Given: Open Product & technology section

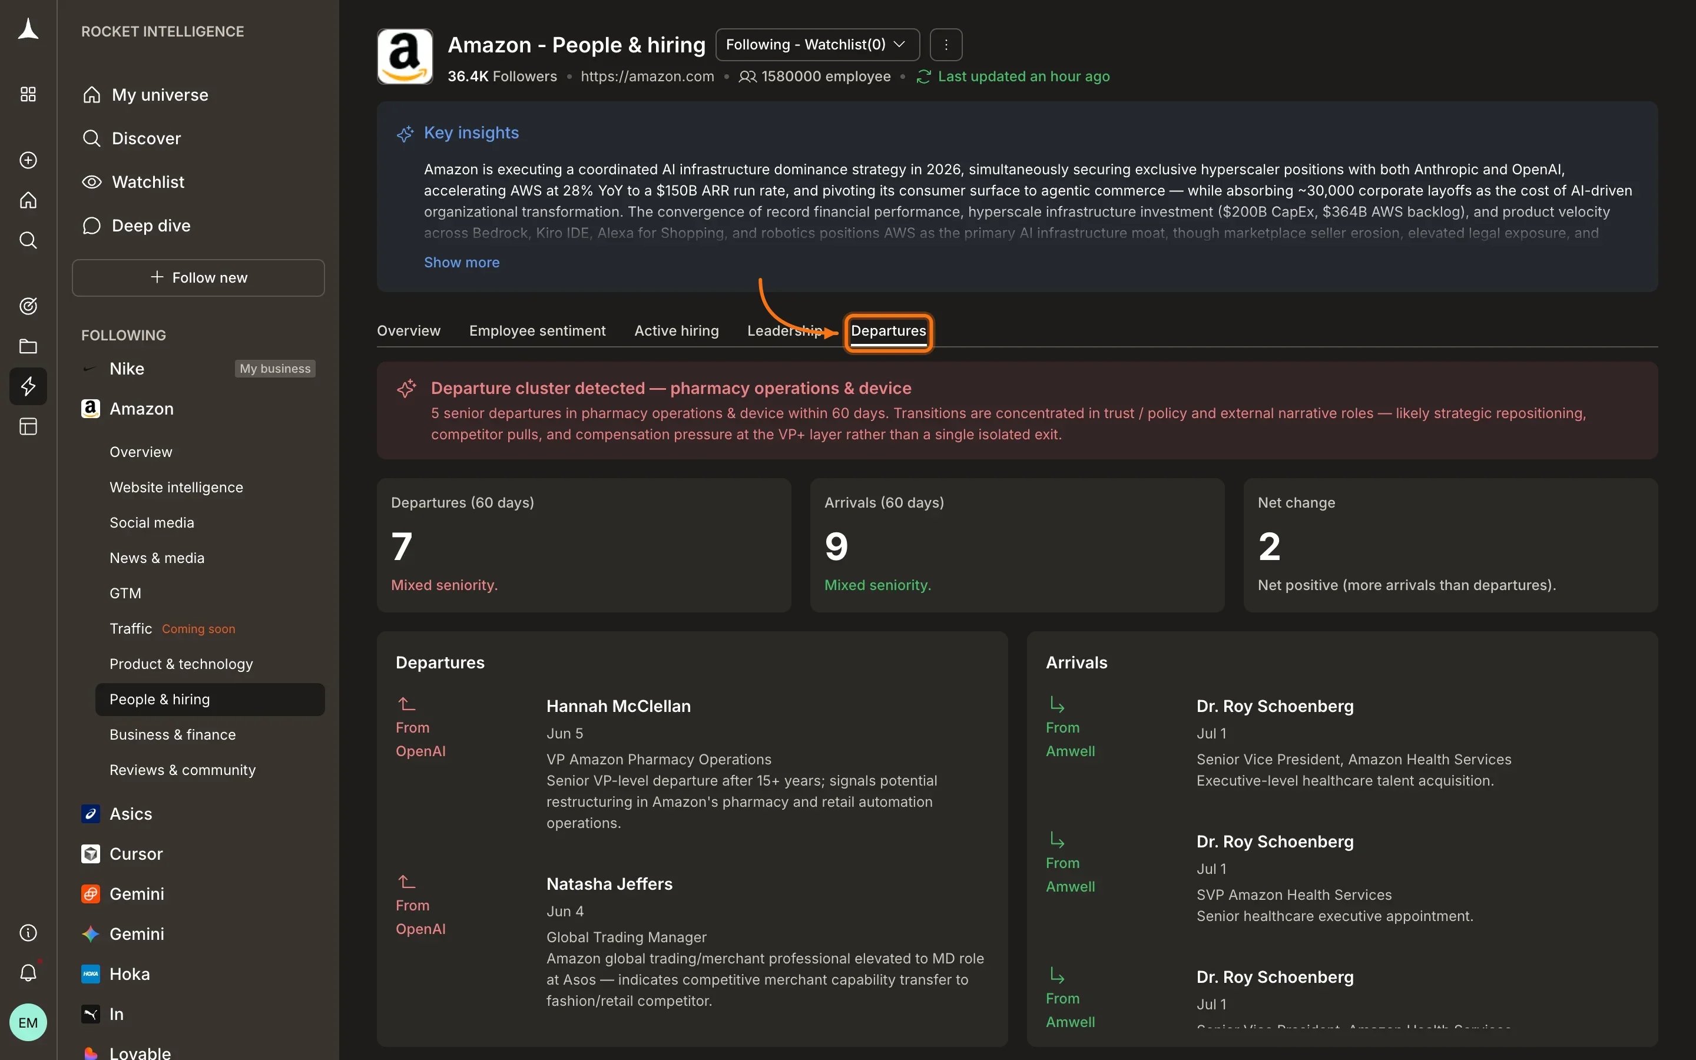Looking at the screenshot, I should tap(181, 664).
